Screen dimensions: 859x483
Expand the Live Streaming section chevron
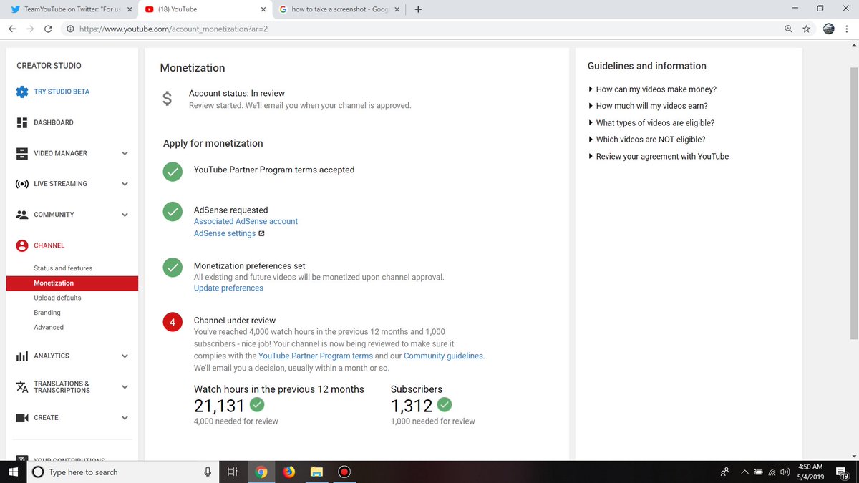tap(125, 184)
